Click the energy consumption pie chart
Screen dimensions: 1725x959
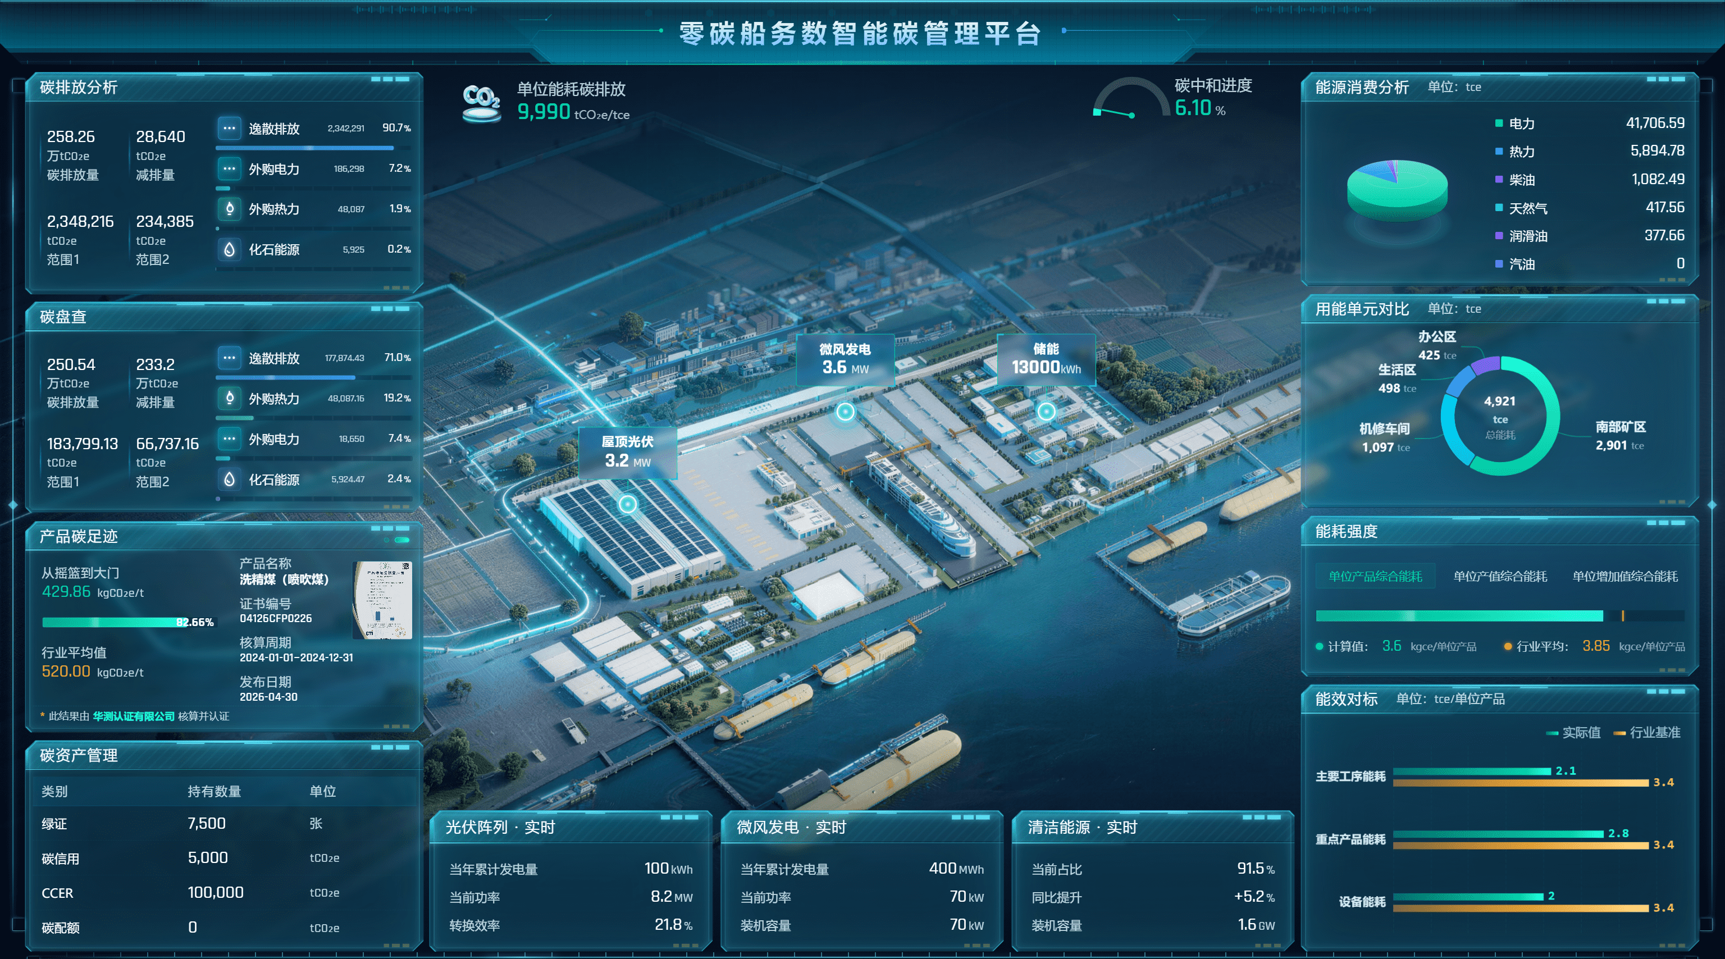coord(1397,190)
